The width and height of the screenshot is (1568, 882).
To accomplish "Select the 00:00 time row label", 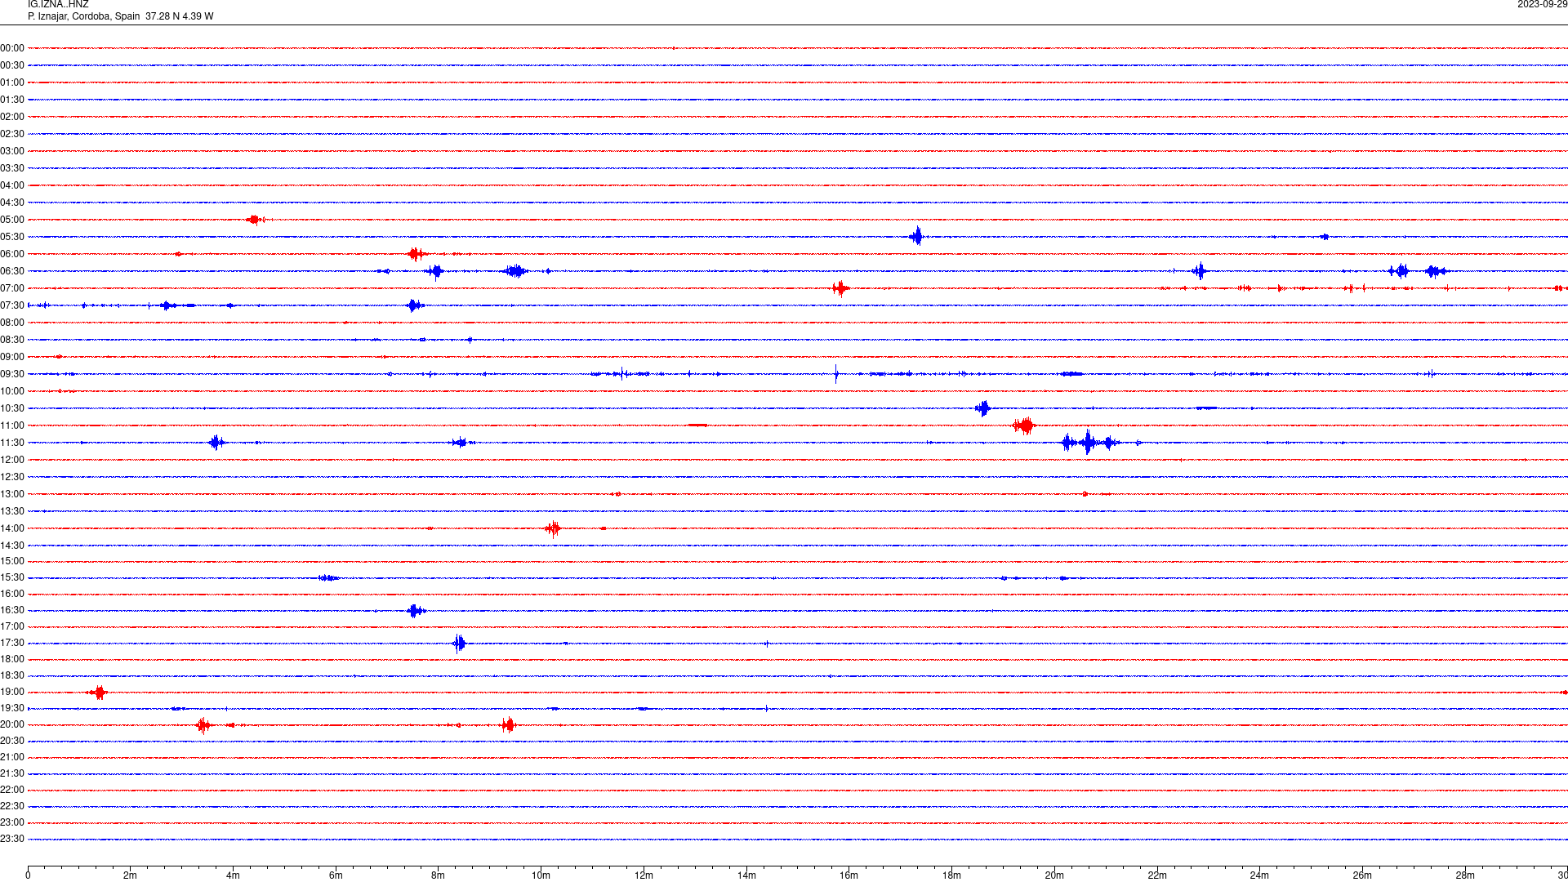I will pyautogui.click(x=12, y=48).
